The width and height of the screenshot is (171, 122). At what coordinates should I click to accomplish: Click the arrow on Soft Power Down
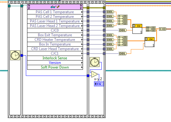click(82, 67)
